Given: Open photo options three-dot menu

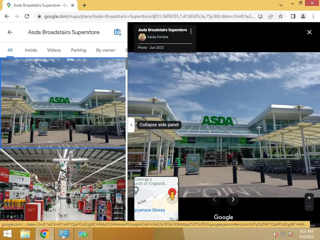Looking at the screenshot, I should (191, 31).
